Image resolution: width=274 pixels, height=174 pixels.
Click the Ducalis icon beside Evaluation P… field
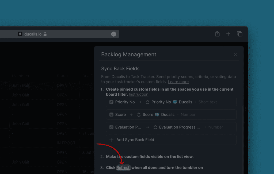click(112, 127)
